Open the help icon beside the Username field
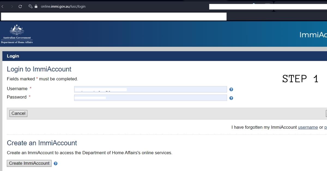327x171 pixels. (x=231, y=89)
